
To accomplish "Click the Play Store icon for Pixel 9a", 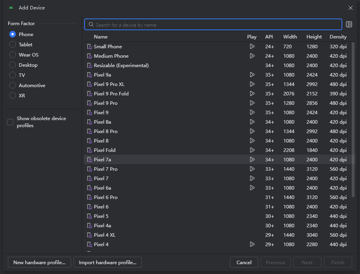I will [x=252, y=75].
